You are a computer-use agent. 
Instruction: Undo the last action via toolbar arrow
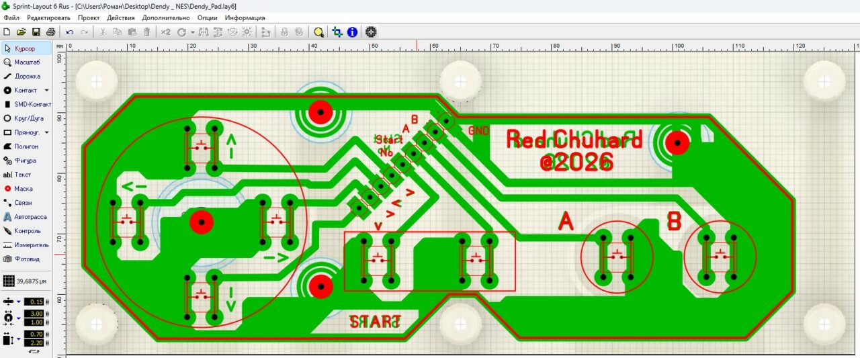(69, 32)
